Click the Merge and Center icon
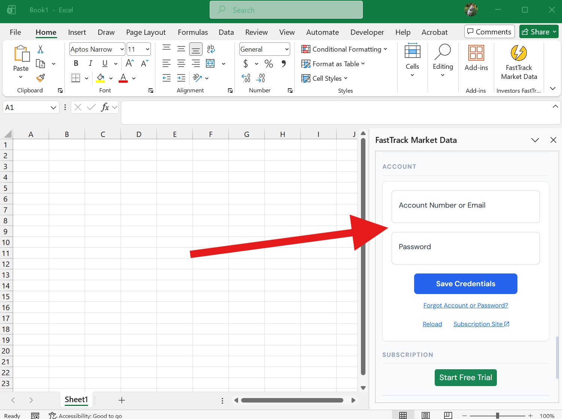The width and height of the screenshot is (562, 419). (210, 64)
